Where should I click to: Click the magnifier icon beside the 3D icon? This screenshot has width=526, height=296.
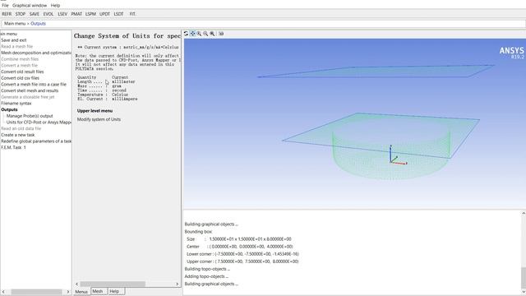click(212, 34)
